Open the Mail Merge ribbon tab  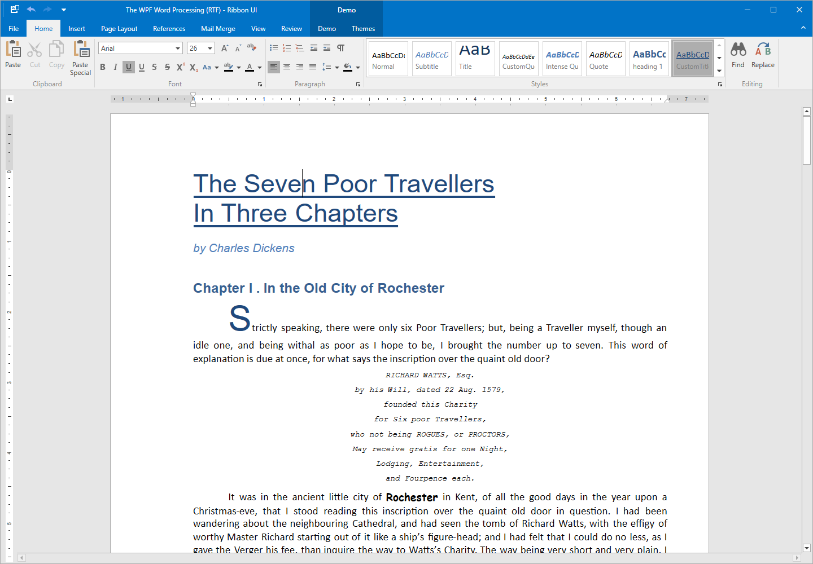(x=218, y=28)
